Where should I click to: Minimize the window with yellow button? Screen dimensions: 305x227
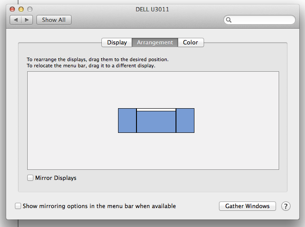[21, 9]
